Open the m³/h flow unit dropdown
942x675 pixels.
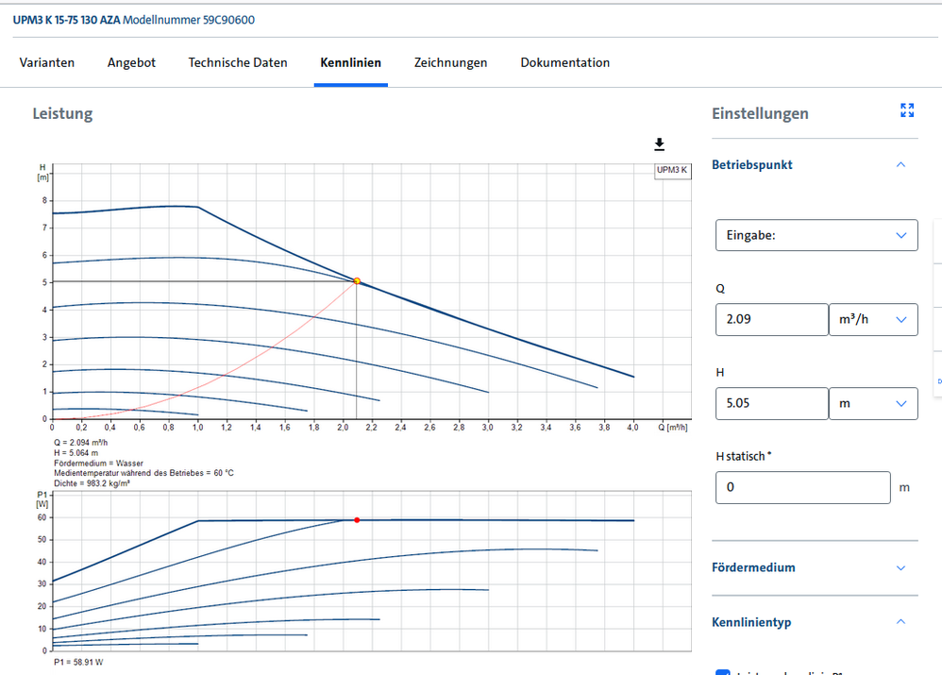click(x=872, y=319)
